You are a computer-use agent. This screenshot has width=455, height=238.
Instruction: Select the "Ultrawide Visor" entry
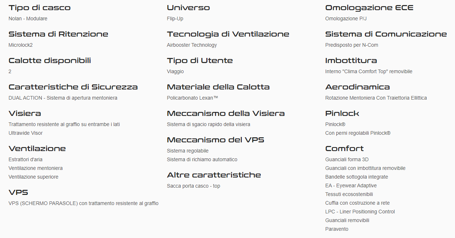coord(26,133)
